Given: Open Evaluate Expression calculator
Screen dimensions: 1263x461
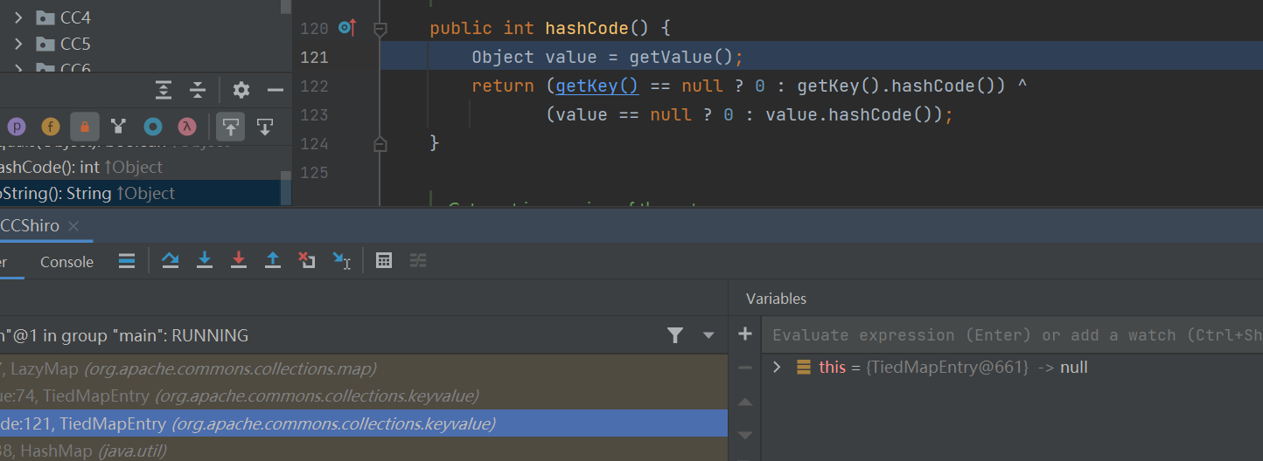Looking at the screenshot, I should click(383, 260).
